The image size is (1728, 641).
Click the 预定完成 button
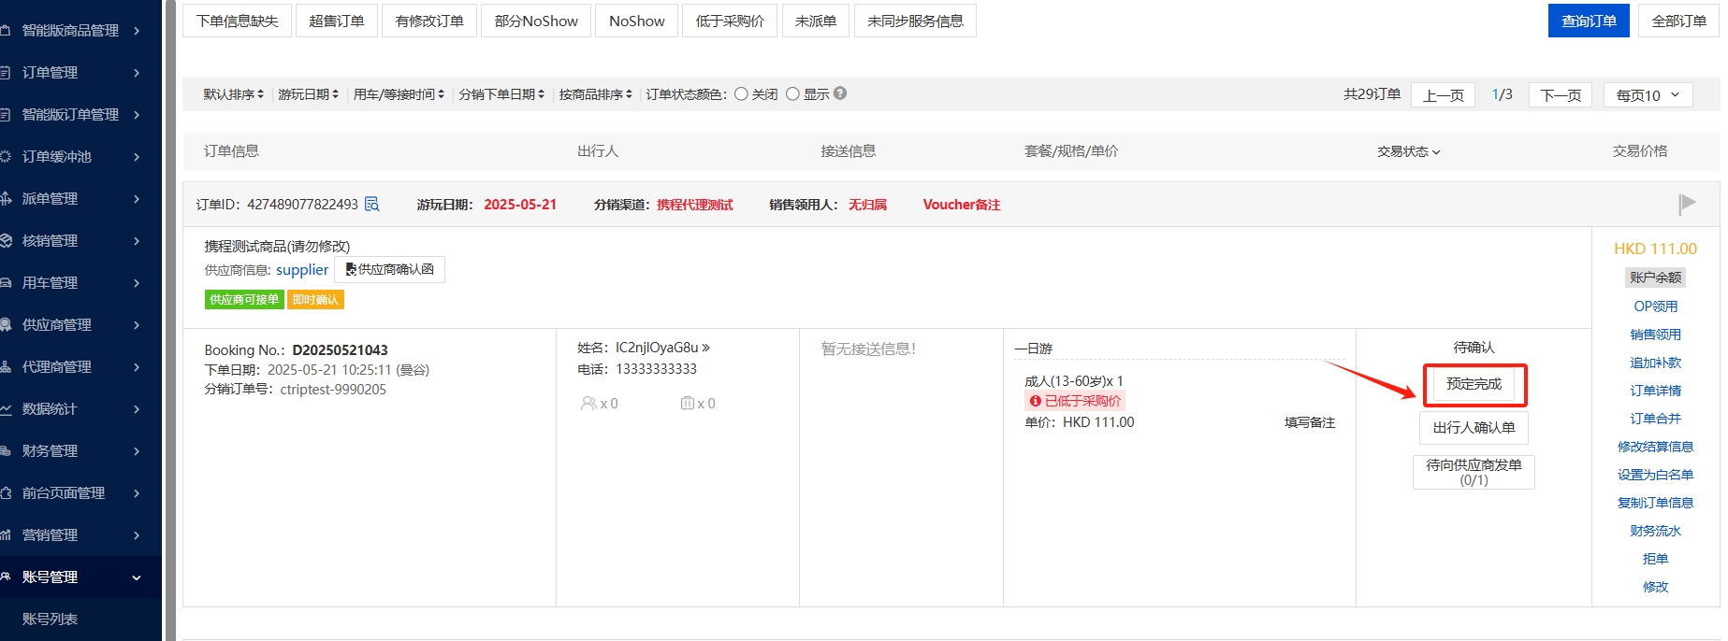(1474, 384)
